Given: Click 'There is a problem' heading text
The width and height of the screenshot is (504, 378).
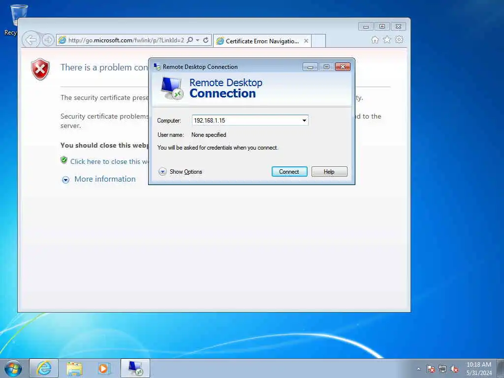Looking at the screenshot, I should 104,67.
